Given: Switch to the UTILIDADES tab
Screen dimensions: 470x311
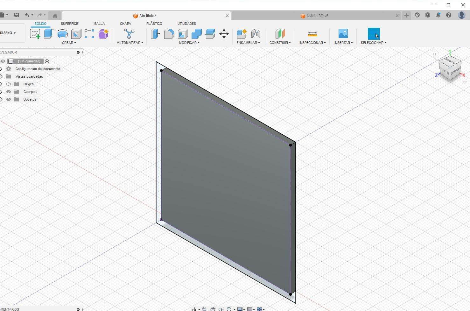Looking at the screenshot, I should 187,24.
